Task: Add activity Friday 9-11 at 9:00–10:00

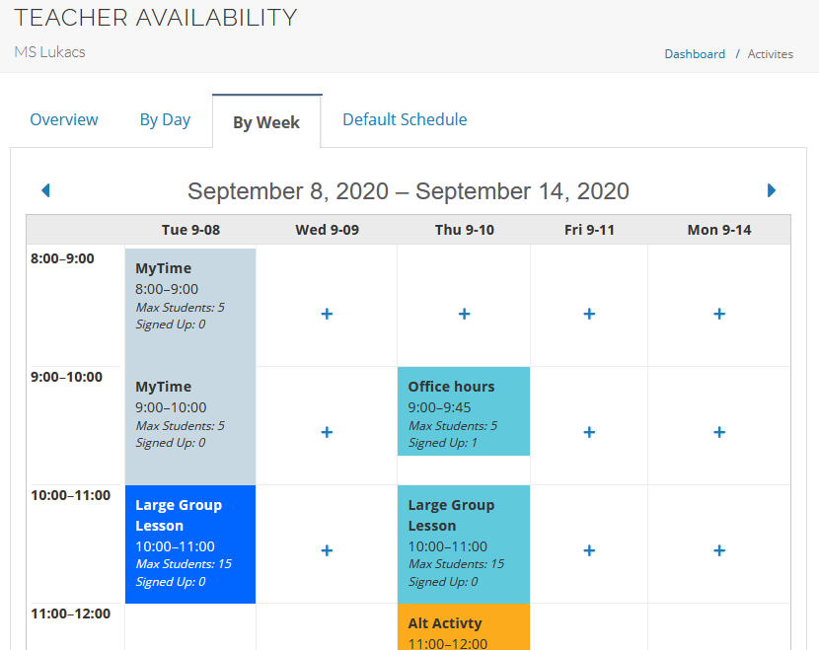Action: (x=589, y=432)
